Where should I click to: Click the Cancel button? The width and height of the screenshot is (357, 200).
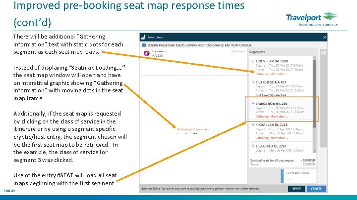point(316,189)
